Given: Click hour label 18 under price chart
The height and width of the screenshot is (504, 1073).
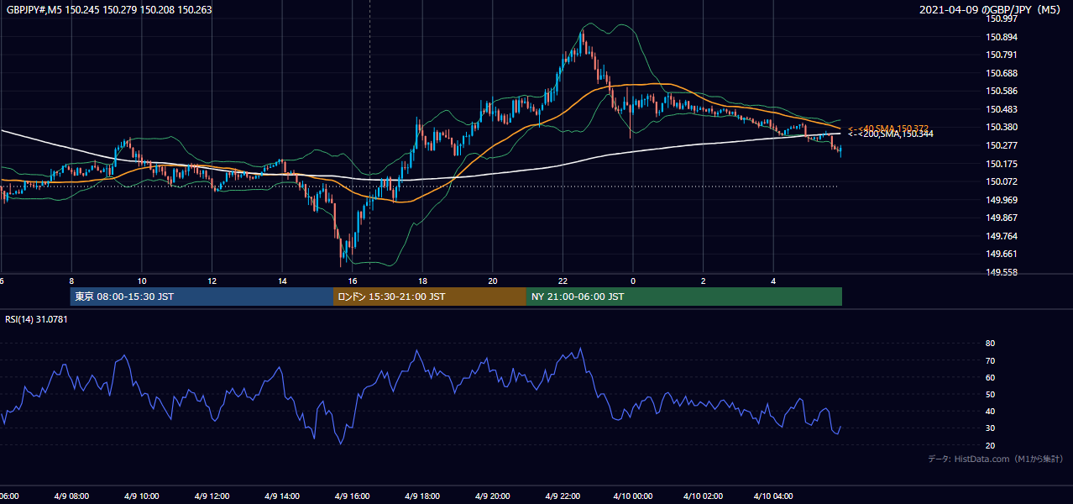Looking at the screenshot, I should tap(423, 281).
